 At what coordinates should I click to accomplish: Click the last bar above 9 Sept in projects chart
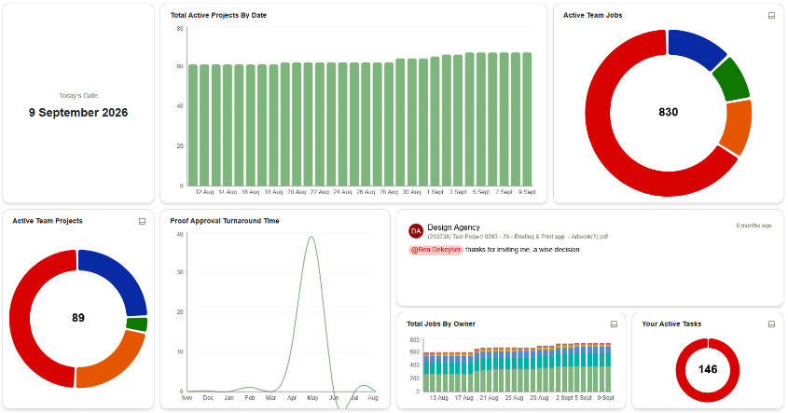pos(527,119)
